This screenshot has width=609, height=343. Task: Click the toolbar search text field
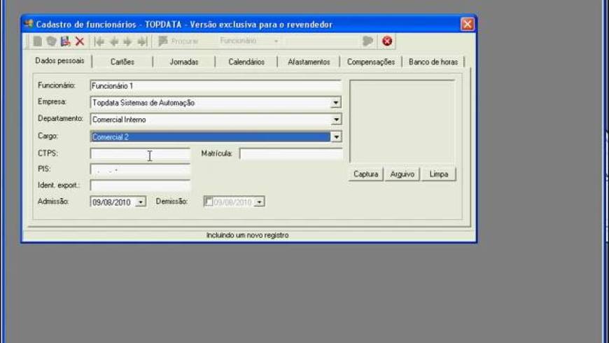pyautogui.click(x=321, y=41)
